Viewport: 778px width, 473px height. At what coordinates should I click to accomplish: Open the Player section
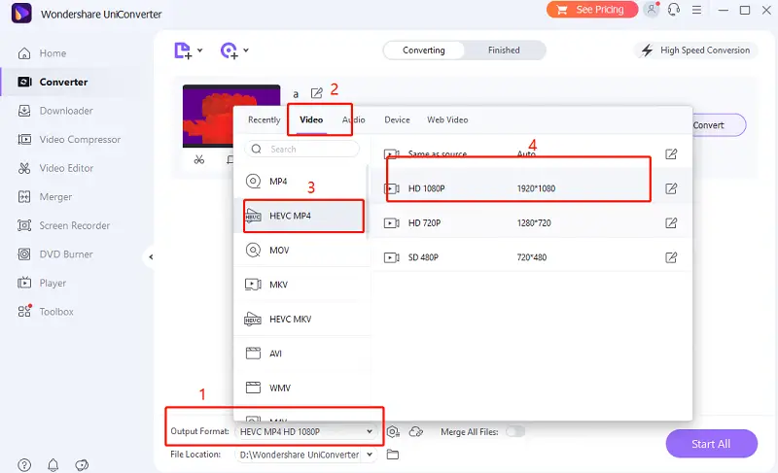[x=42, y=283]
